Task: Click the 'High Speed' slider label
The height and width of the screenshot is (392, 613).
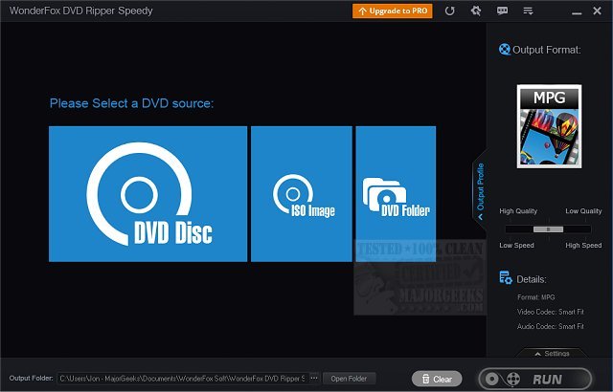Action: 583,246
